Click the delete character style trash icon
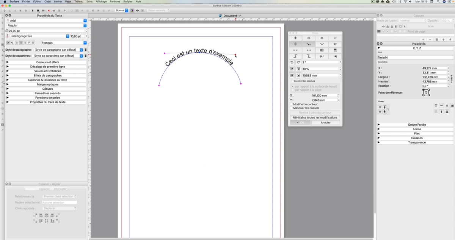The height and width of the screenshot is (240, 455). (x=85, y=56)
